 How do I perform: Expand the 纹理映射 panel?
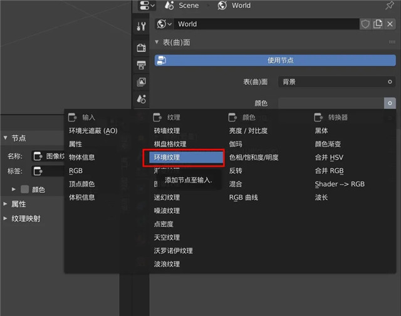coord(5,218)
